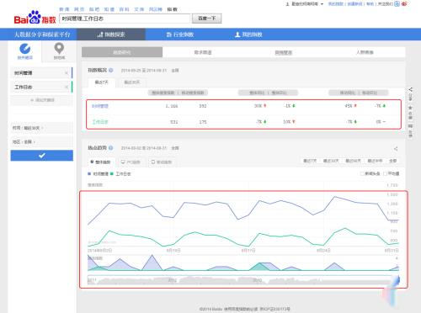Screen dimensions: 421x313
Task: Click the star favorite icon on right bar
Action: tap(410, 108)
